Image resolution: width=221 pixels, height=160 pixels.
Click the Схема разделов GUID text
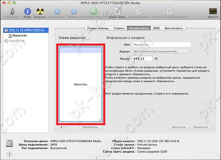click(152, 152)
